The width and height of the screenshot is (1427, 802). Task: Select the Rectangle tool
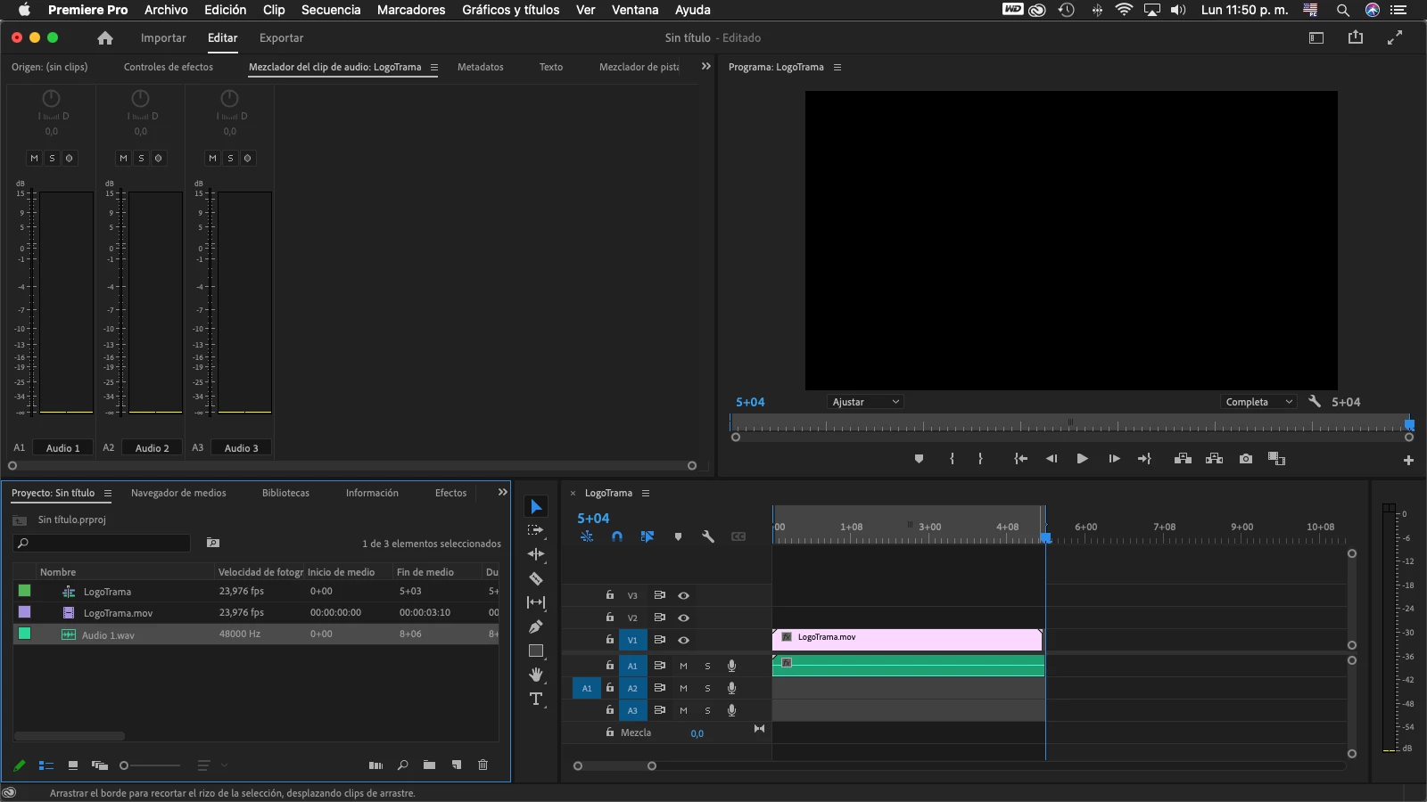[536, 651]
